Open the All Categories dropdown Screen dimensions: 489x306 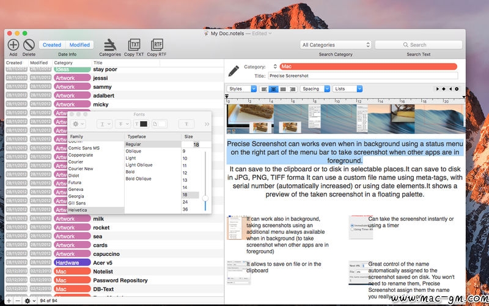tap(336, 45)
